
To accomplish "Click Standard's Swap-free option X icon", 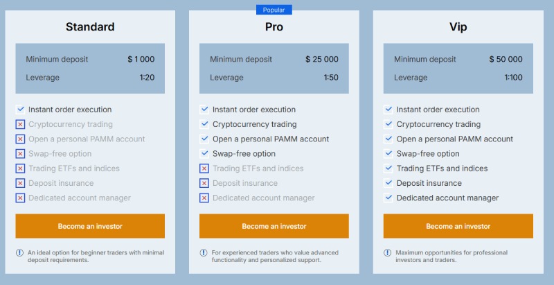I will point(20,154).
